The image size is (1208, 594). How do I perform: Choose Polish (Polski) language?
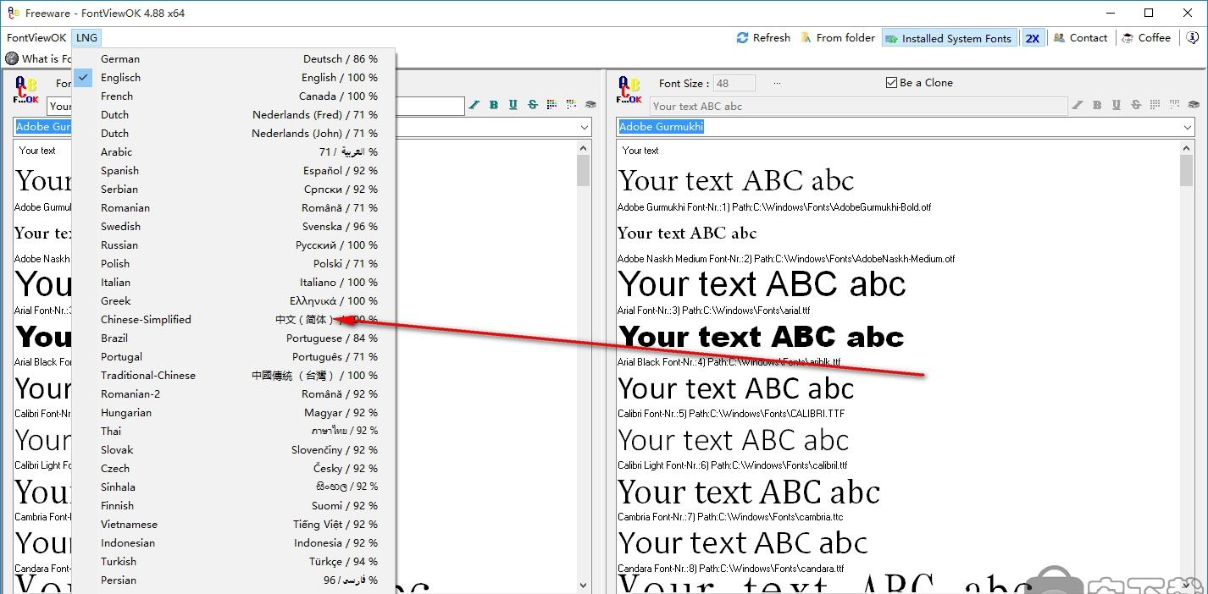(234, 264)
